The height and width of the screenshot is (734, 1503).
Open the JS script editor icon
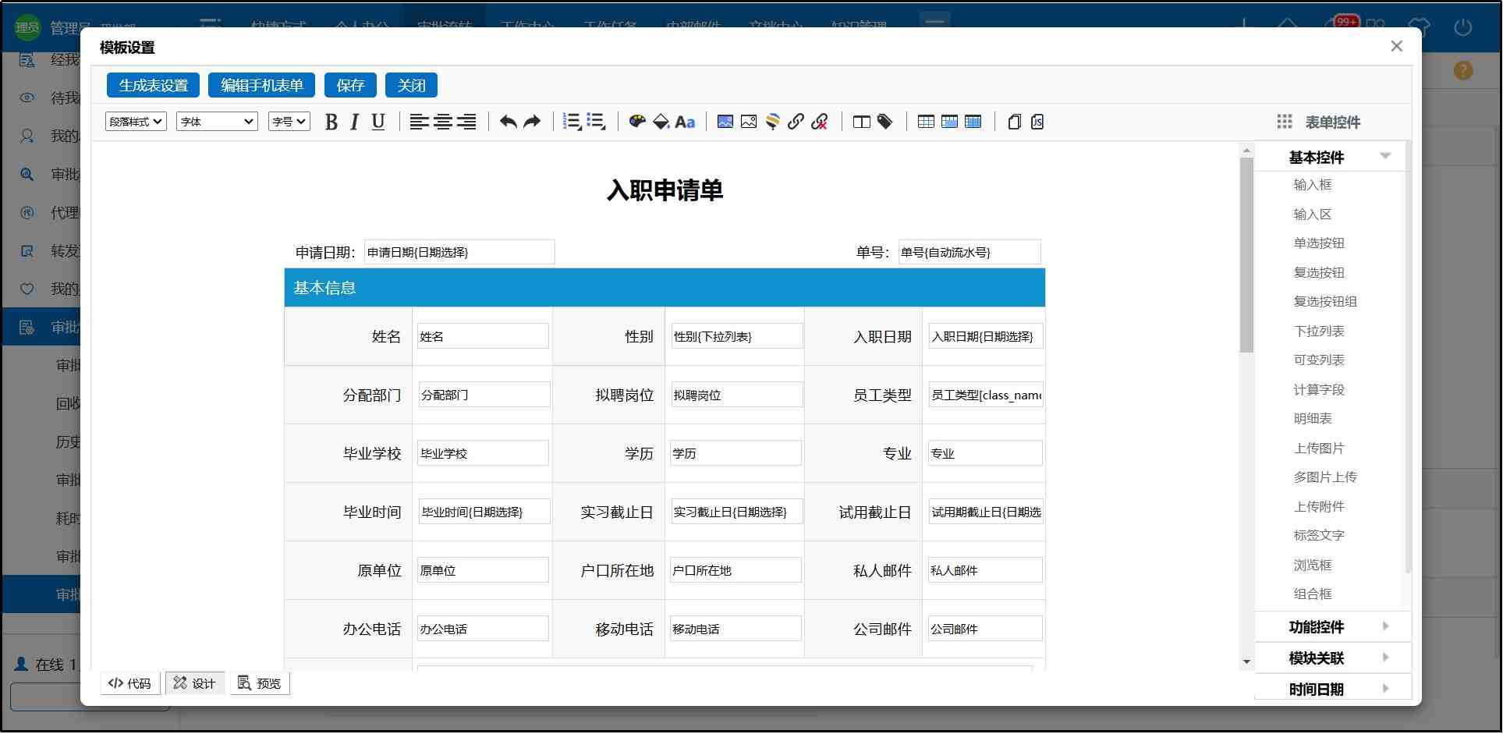tap(1037, 122)
